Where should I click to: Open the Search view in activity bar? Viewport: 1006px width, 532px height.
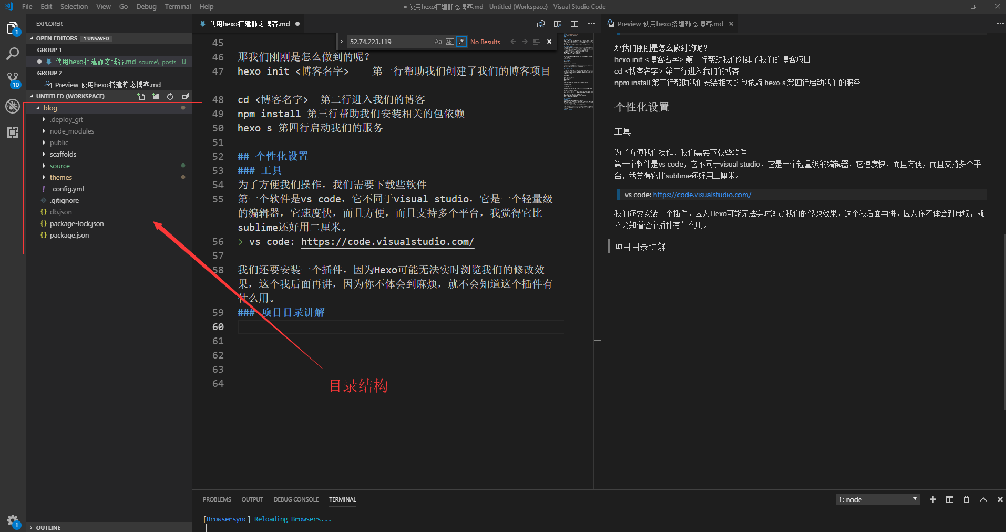pyautogui.click(x=13, y=54)
